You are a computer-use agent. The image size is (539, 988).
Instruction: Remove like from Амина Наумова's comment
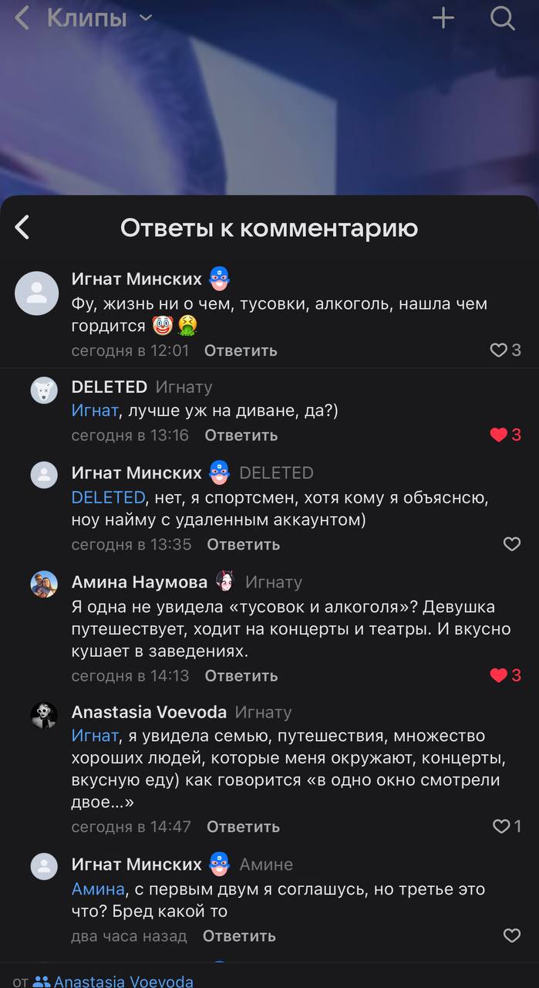pyautogui.click(x=499, y=675)
